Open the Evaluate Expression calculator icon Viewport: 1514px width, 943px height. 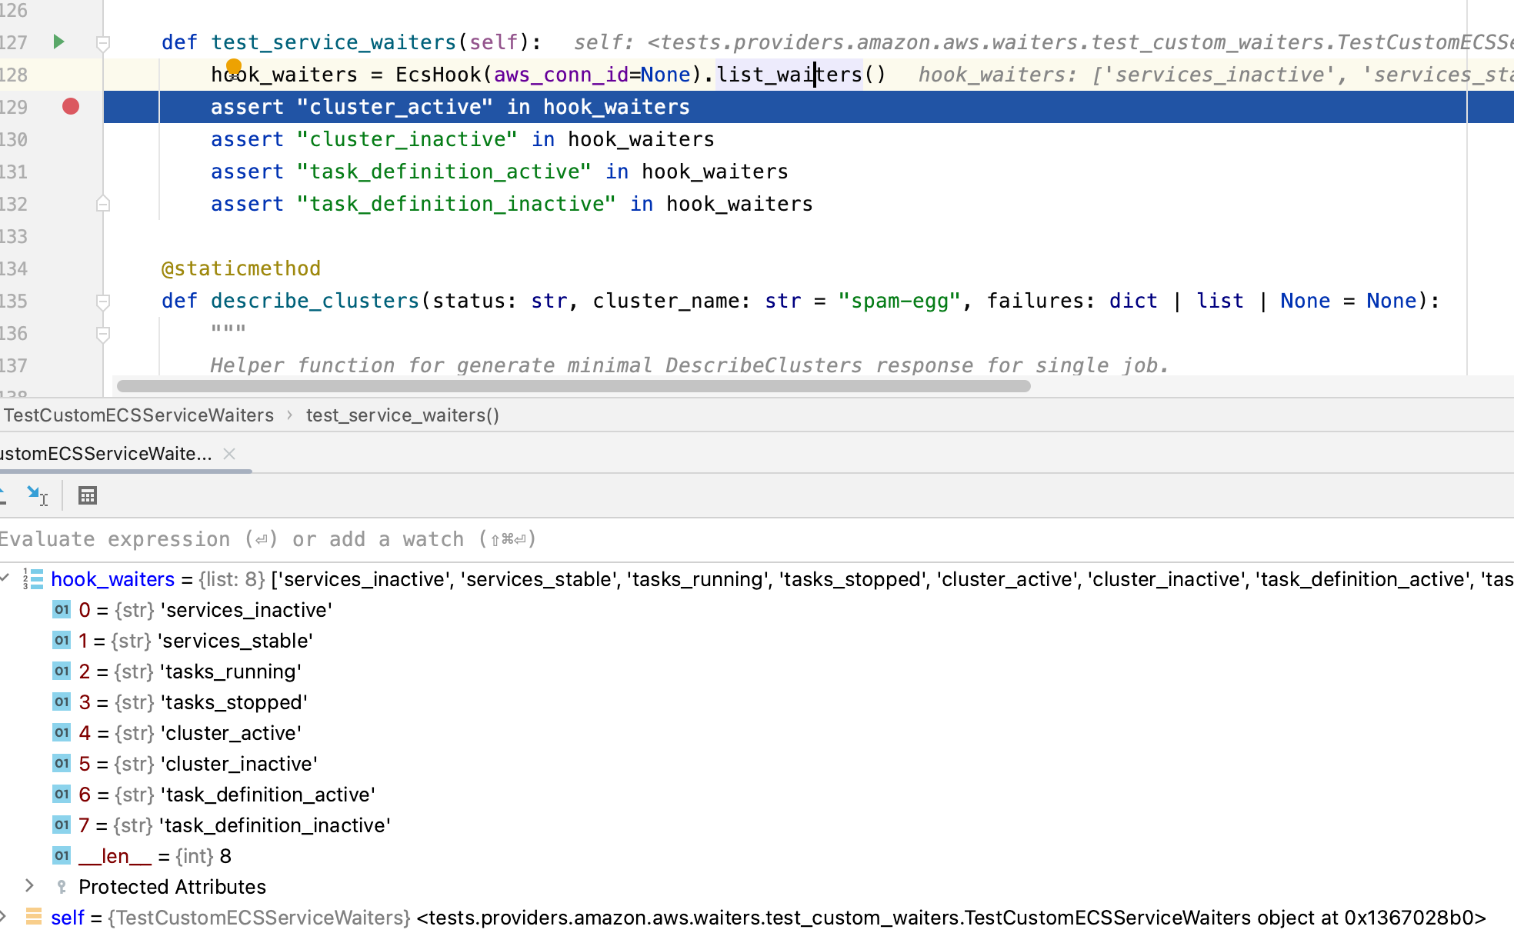(x=88, y=495)
